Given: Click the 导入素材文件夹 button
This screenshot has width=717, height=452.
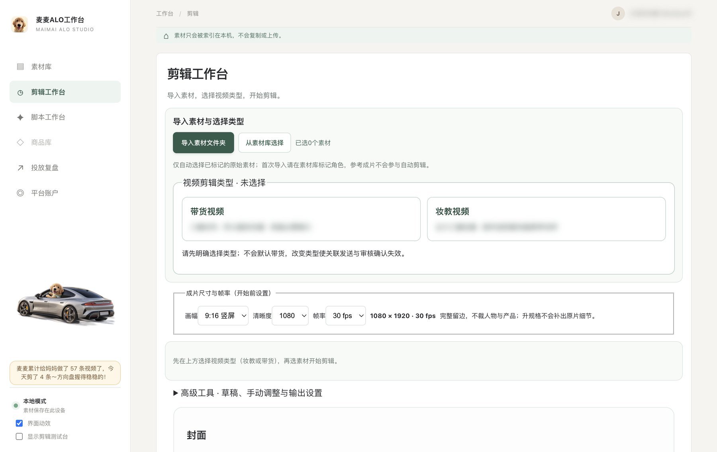Looking at the screenshot, I should (x=204, y=143).
